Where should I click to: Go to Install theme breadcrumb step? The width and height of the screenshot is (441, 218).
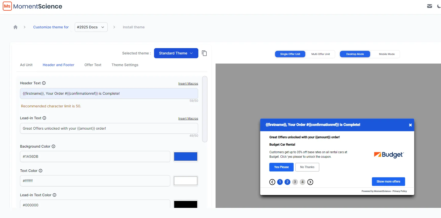134,27
